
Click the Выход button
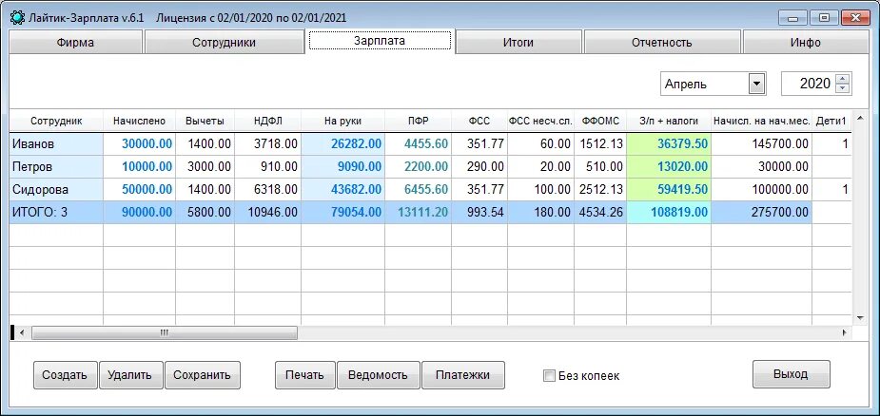791,374
